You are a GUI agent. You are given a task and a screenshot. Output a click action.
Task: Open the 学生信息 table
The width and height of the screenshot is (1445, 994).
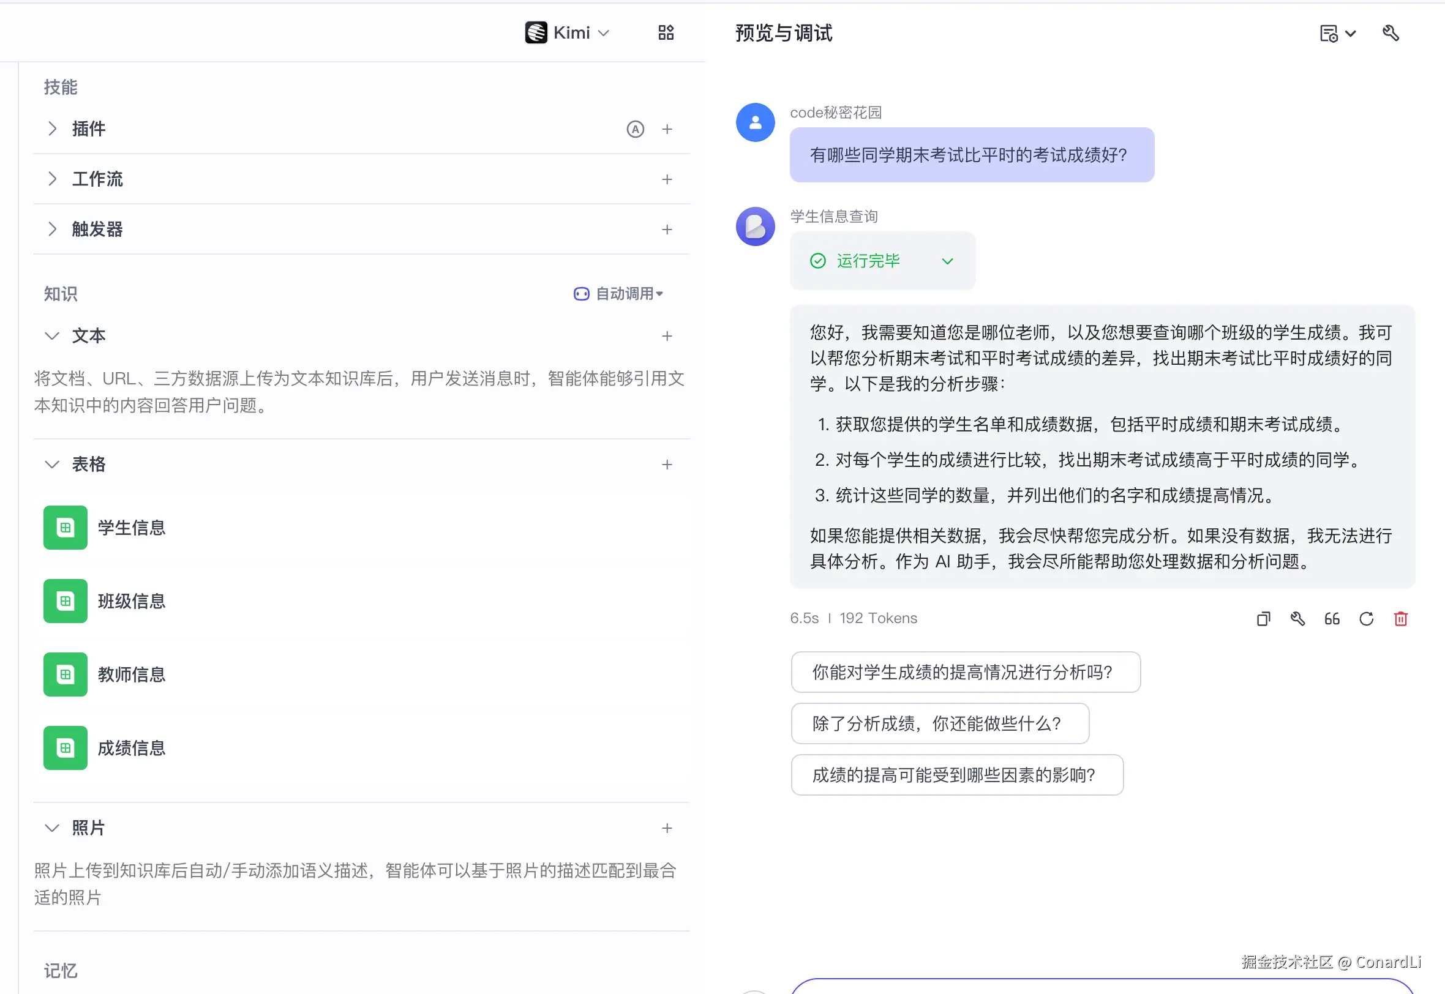(x=131, y=528)
